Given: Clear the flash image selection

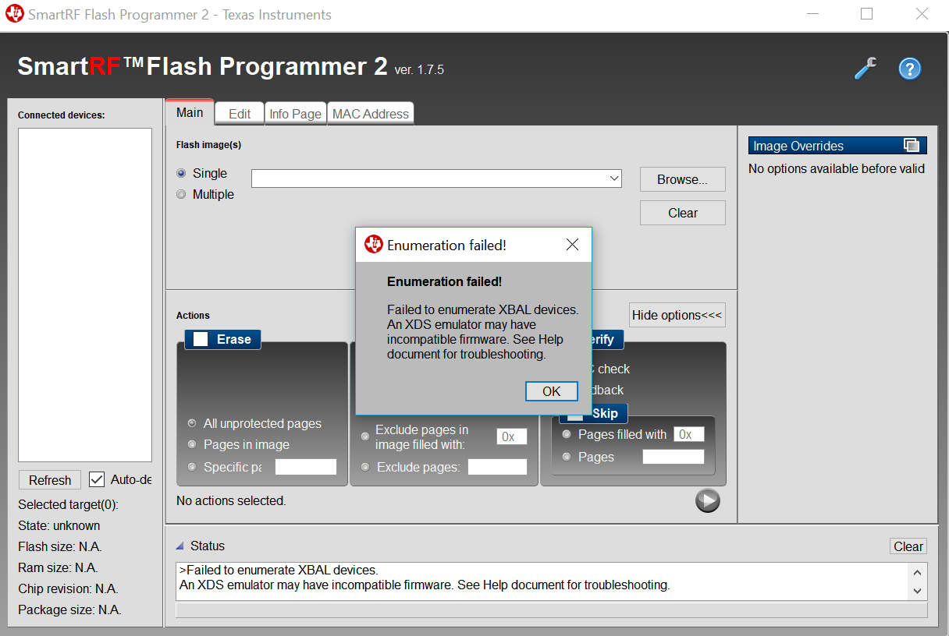Looking at the screenshot, I should coord(683,213).
